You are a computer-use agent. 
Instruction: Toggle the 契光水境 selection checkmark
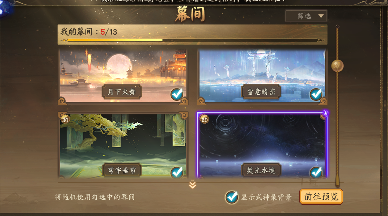click(x=316, y=173)
